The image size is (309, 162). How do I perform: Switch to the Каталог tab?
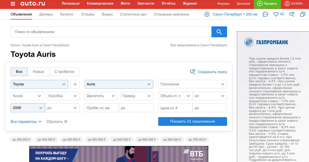coord(67,14)
